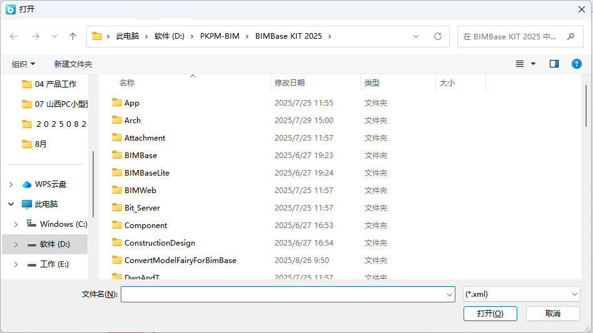Select the BIMWeb folder
Screen dimensions: 593x333
pos(140,191)
